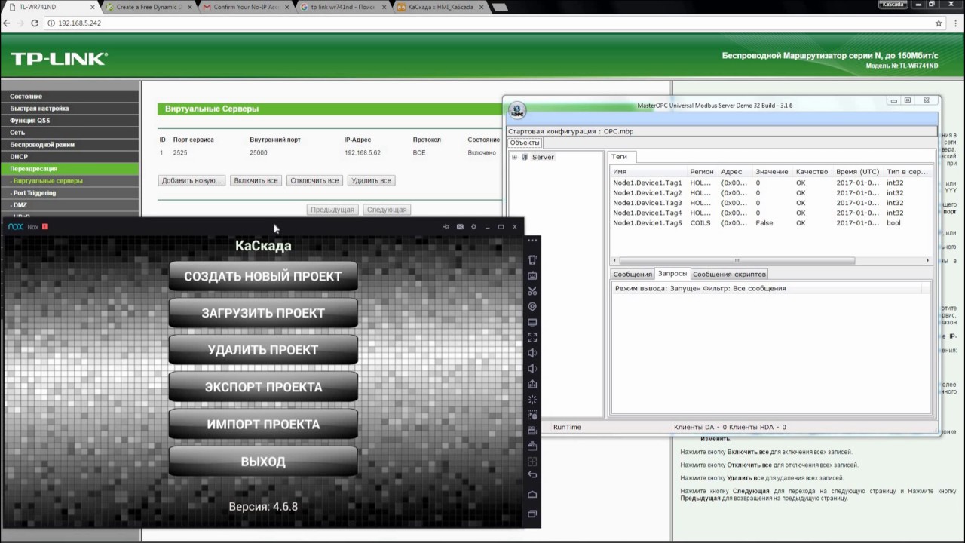Open the Сообщения скриптов tab
Viewport: 965px width, 543px height.
(x=729, y=274)
